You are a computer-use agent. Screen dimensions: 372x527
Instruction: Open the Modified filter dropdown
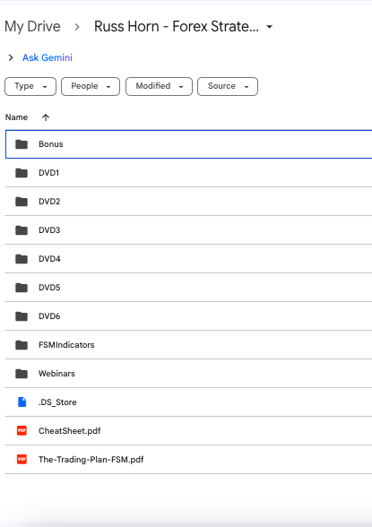[159, 86]
